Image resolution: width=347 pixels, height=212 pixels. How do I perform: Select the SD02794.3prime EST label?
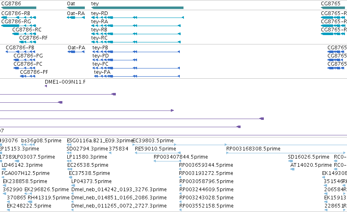pos(87,149)
